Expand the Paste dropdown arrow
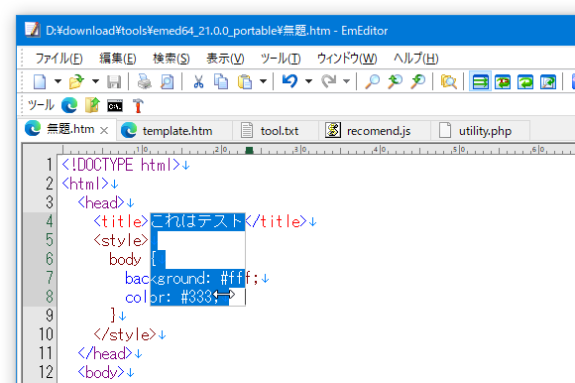The height and width of the screenshot is (383, 575). (x=263, y=81)
